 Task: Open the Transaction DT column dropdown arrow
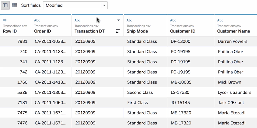click(119, 20)
